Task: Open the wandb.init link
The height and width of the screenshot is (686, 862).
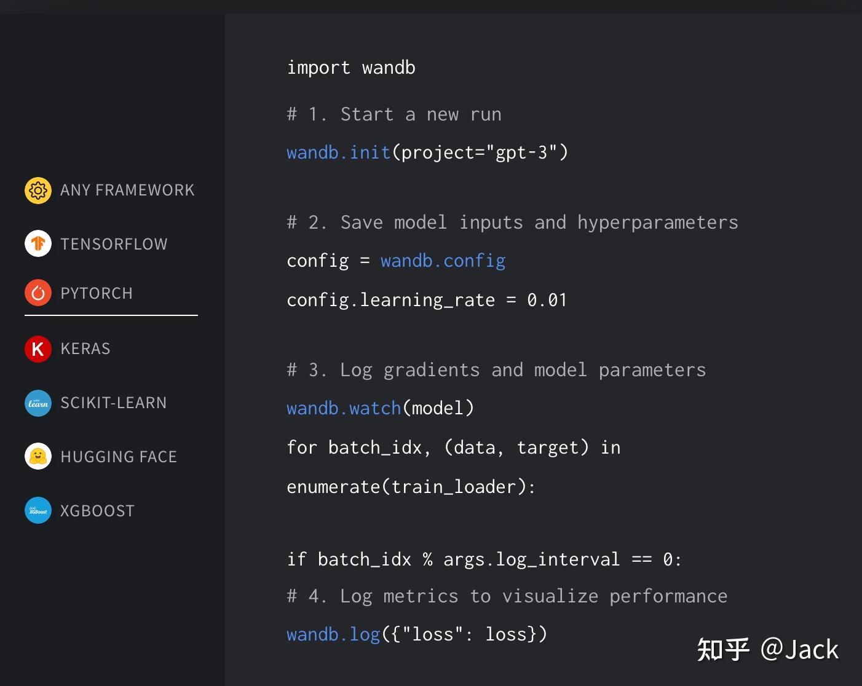Action: click(338, 152)
